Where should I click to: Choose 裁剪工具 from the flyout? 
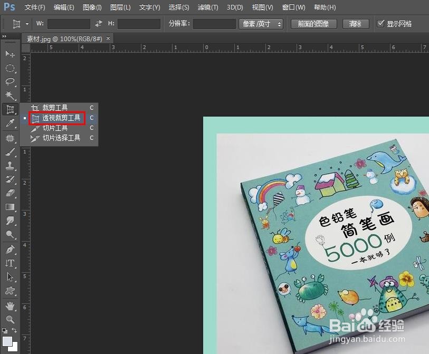(60, 108)
